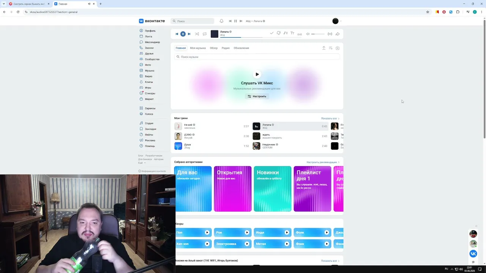Open Фото in the left sidebar

pos(145,65)
